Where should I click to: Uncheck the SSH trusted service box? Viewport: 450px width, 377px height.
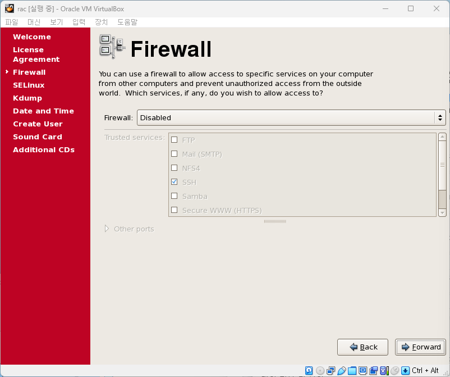(174, 182)
